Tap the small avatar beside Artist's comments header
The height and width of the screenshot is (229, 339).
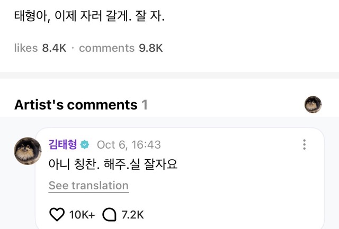pyautogui.click(x=313, y=105)
